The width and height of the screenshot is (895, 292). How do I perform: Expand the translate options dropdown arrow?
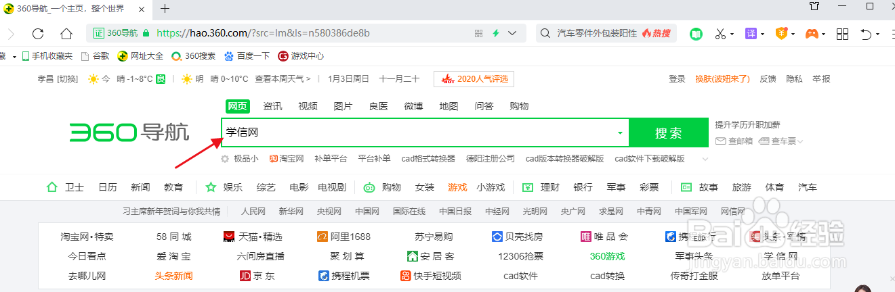[x=763, y=34]
